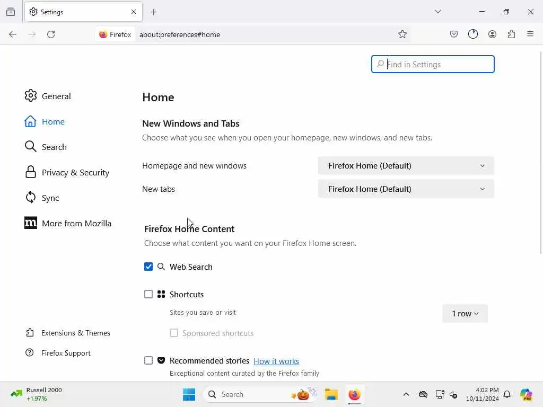This screenshot has height=407, width=543.
Task: Open the Copilot preview icon in taskbar
Action: tap(526, 394)
